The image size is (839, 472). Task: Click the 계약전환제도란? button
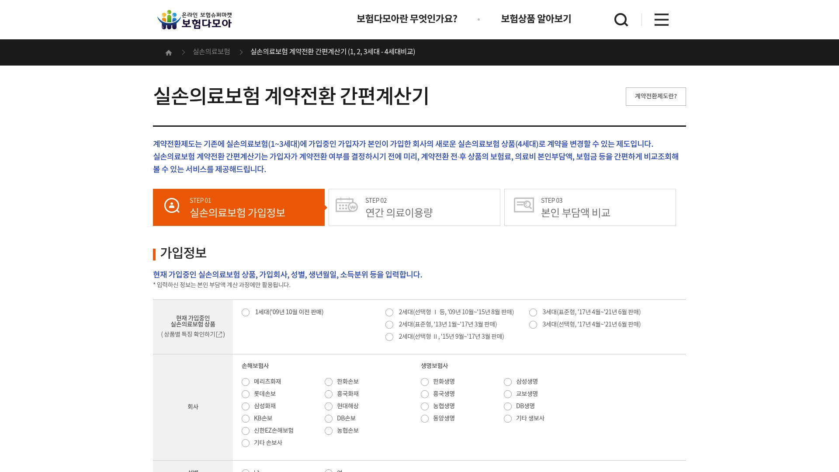(655, 96)
